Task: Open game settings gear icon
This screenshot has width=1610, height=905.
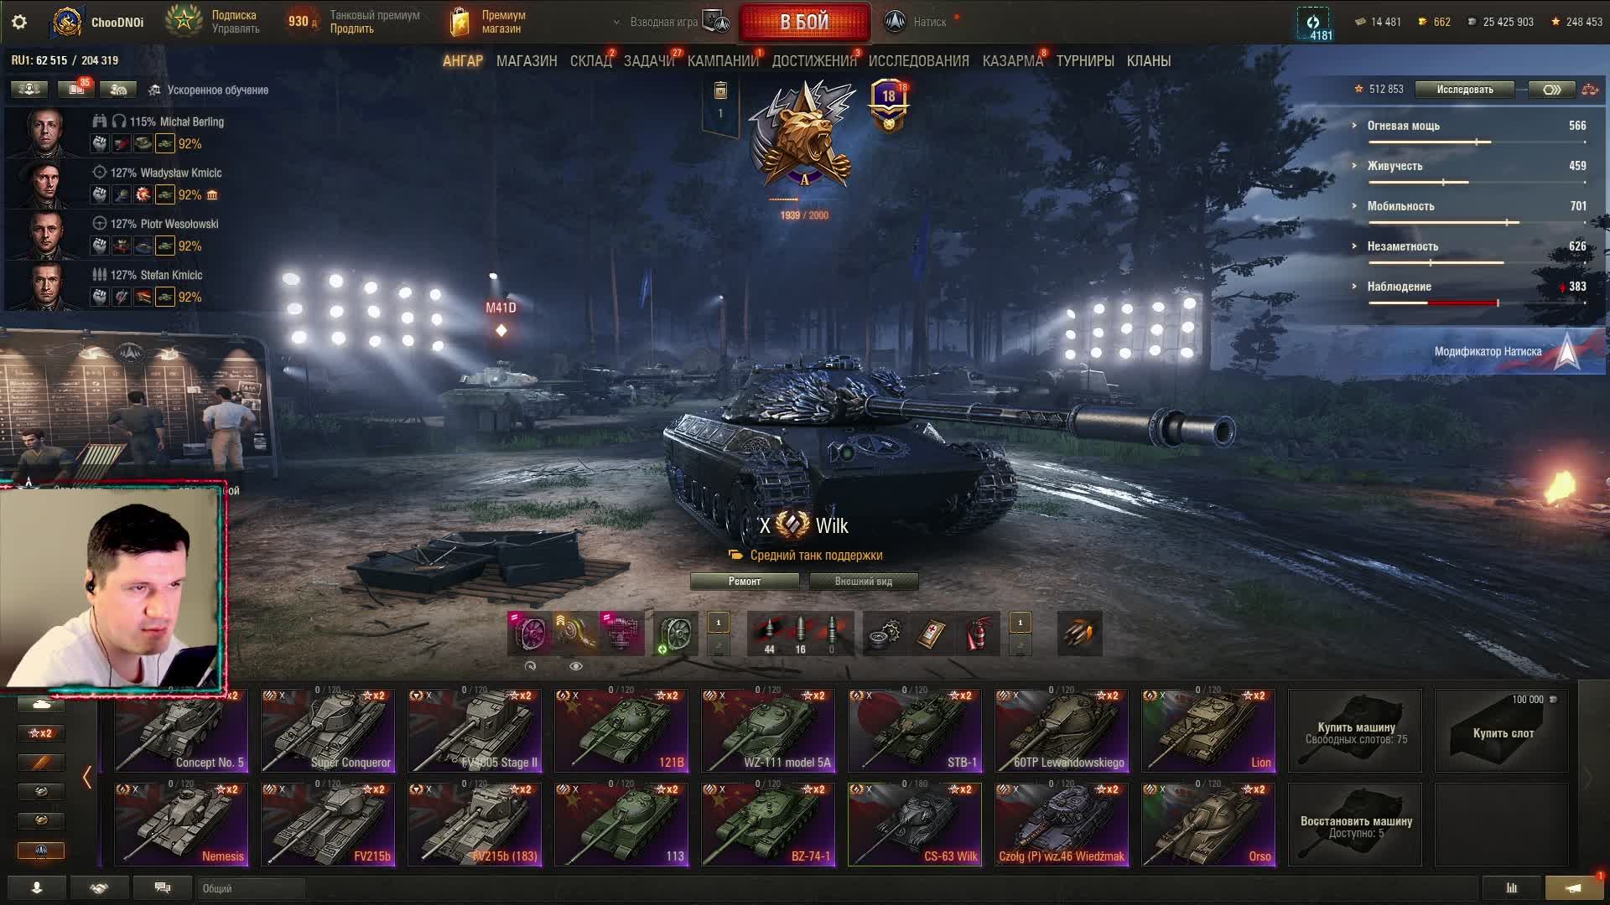Action: tap(19, 22)
